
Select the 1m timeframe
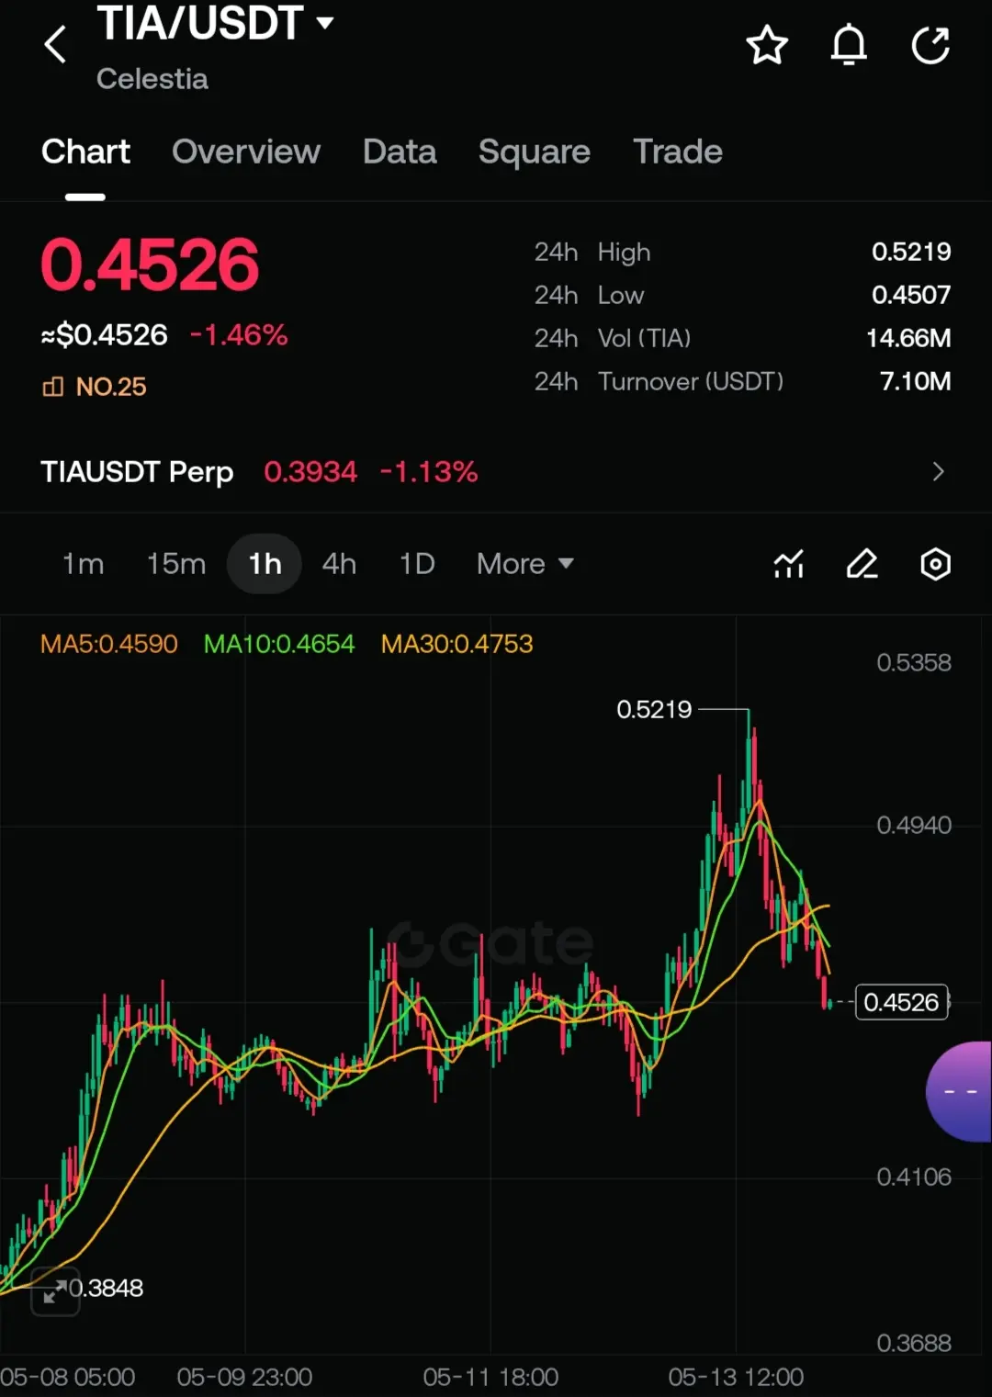click(x=83, y=564)
